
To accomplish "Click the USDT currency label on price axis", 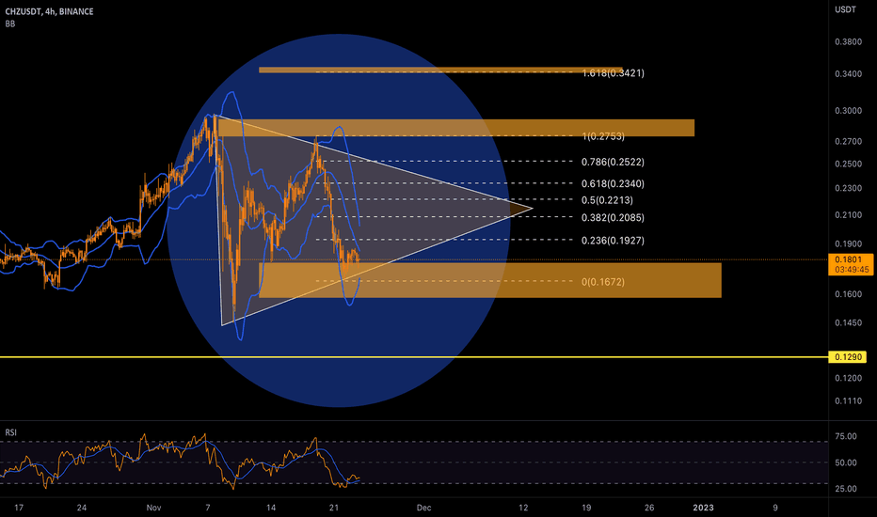I will pos(845,9).
